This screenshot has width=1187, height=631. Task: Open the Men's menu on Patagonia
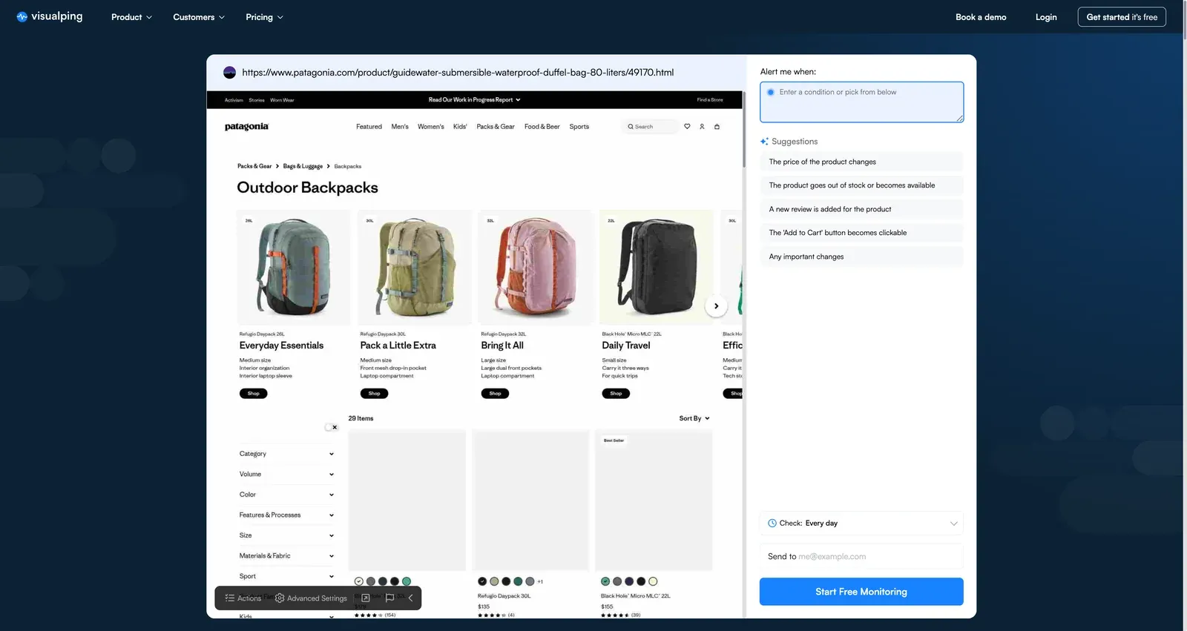tap(400, 127)
